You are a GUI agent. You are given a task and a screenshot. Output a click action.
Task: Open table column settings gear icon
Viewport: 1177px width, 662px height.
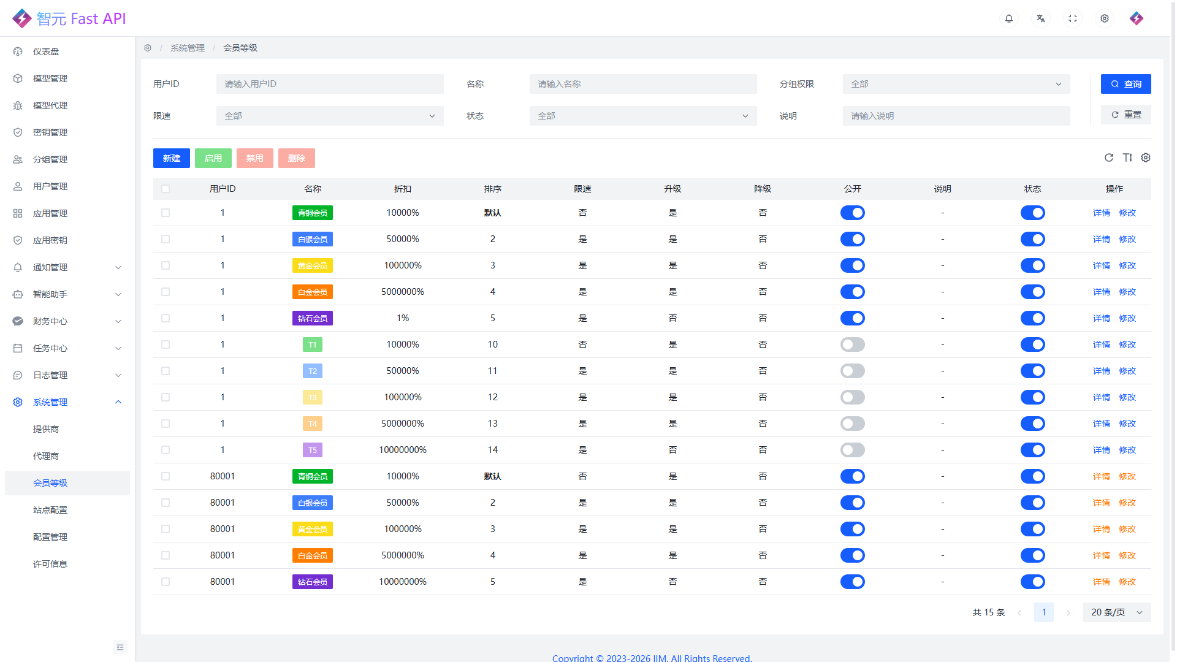pos(1145,158)
